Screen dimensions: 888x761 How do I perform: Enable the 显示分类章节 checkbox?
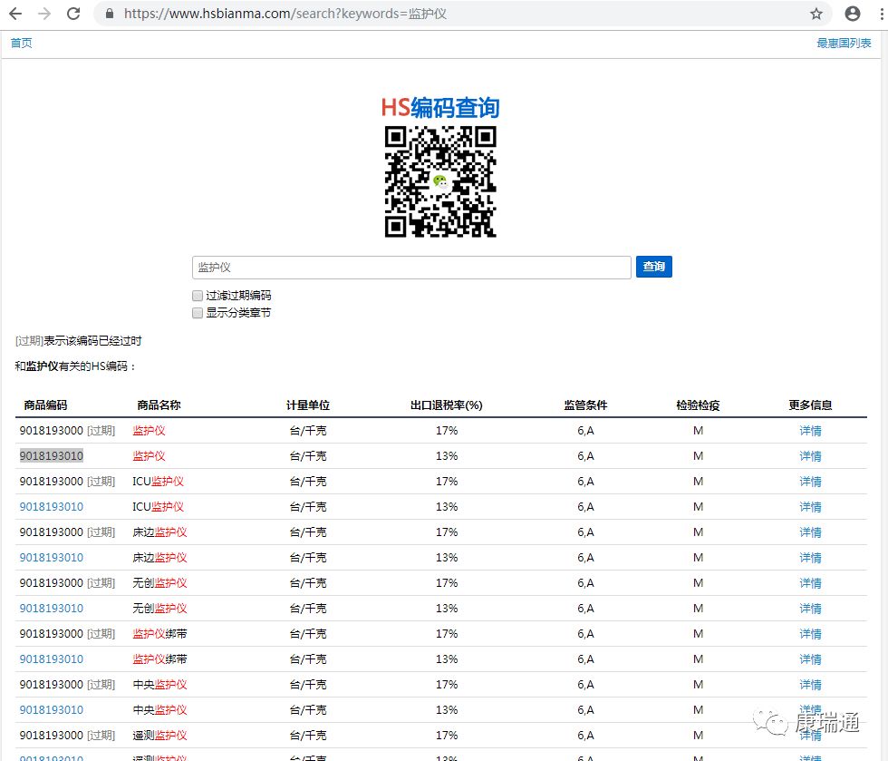tap(198, 312)
